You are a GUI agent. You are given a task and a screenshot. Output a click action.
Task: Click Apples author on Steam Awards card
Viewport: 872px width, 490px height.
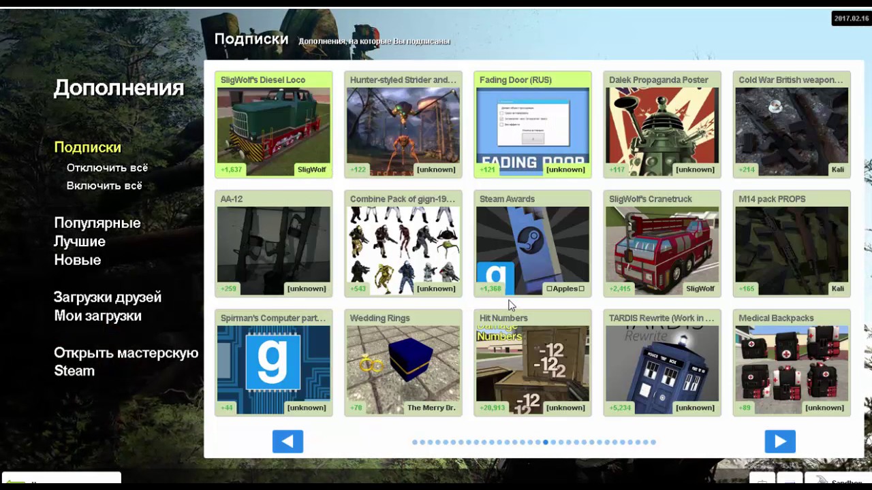coord(565,289)
